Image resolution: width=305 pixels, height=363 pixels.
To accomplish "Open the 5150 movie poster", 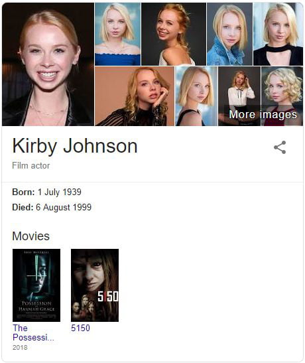I will tap(95, 285).
